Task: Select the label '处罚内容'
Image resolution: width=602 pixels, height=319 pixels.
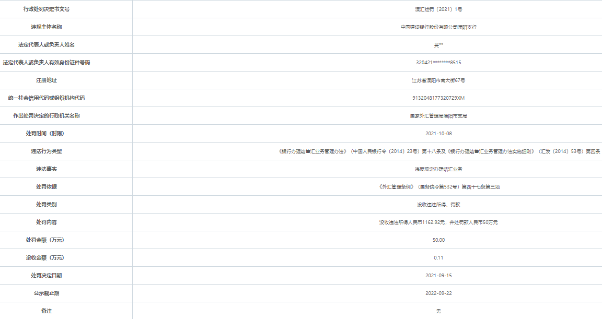Action: [47, 222]
